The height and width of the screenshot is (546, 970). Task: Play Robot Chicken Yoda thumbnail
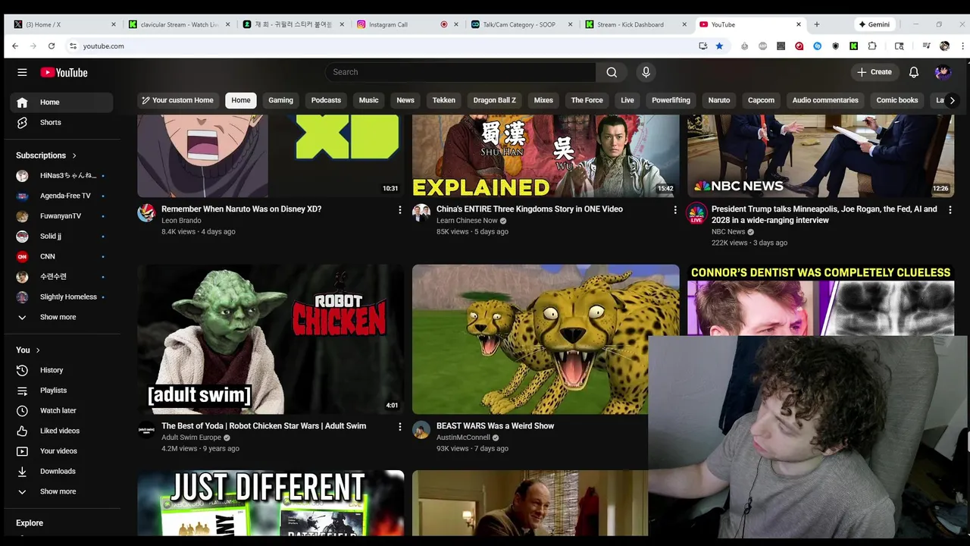point(271,339)
